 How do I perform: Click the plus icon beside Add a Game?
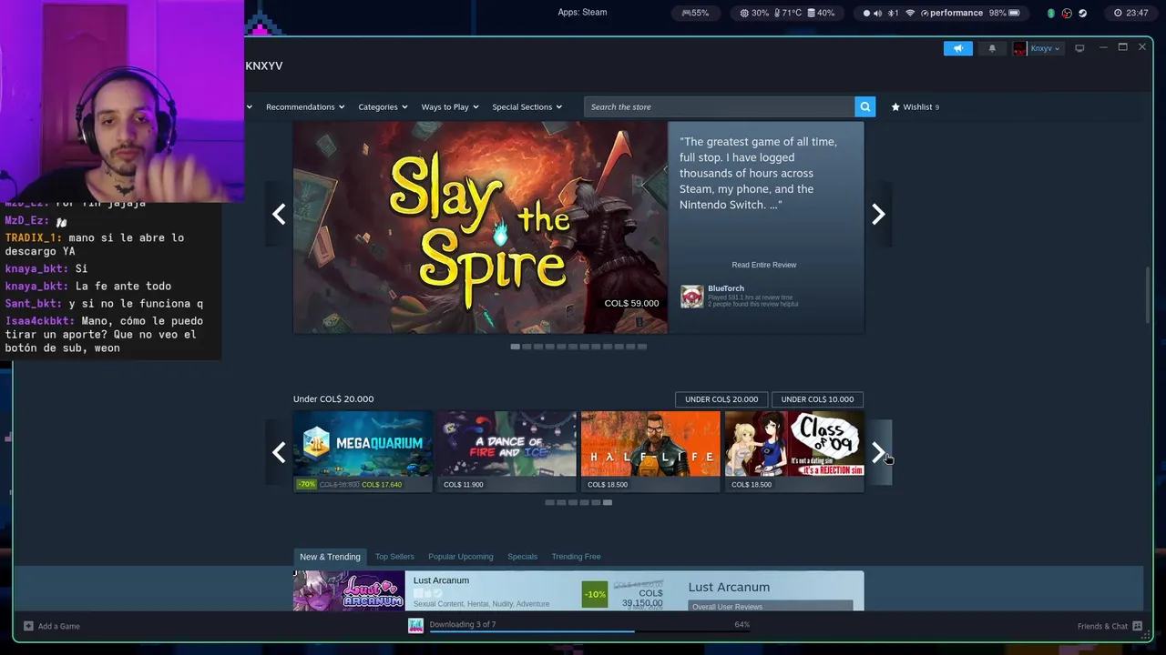tap(28, 626)
